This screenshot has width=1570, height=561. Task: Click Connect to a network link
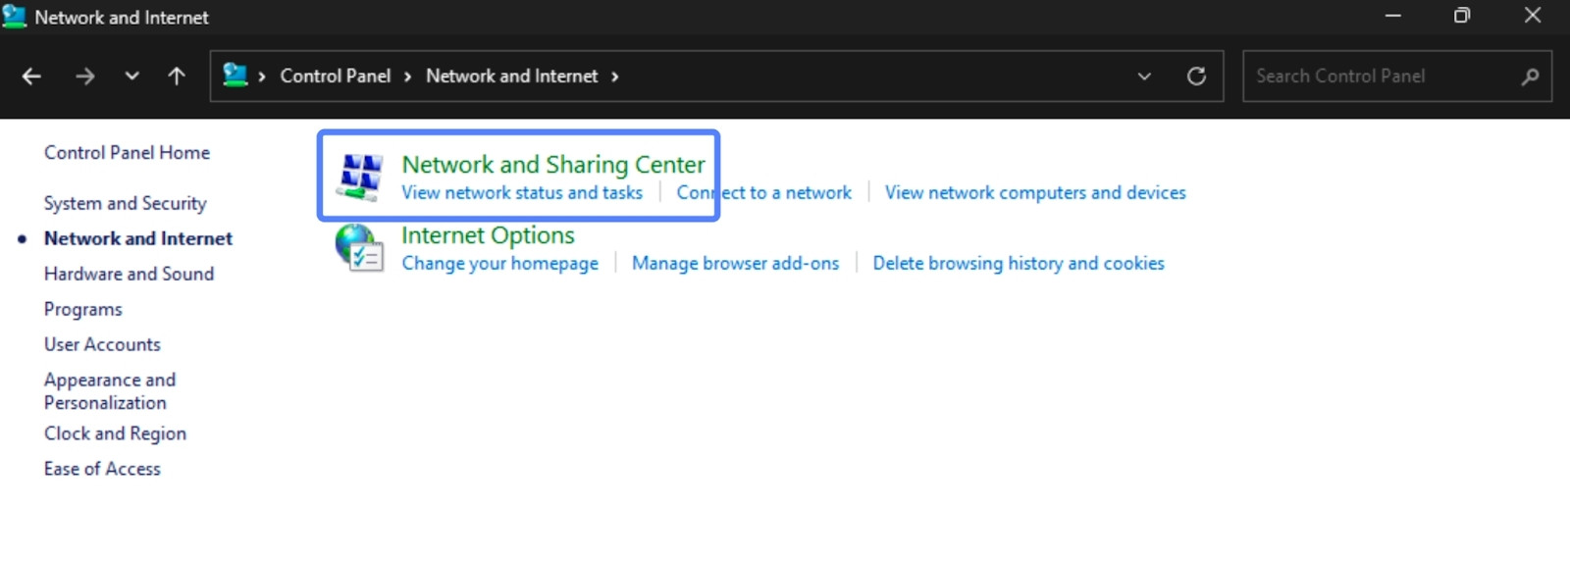763,193
